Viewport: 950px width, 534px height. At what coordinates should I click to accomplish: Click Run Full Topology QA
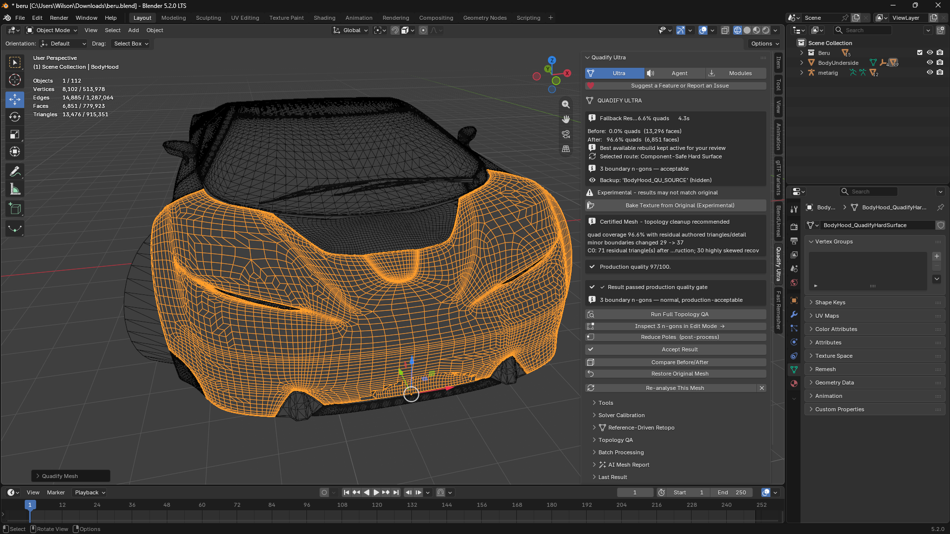(x=676, y=314)
